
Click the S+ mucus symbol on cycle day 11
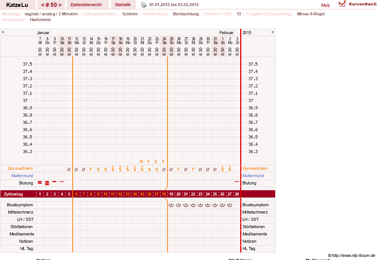113,168
